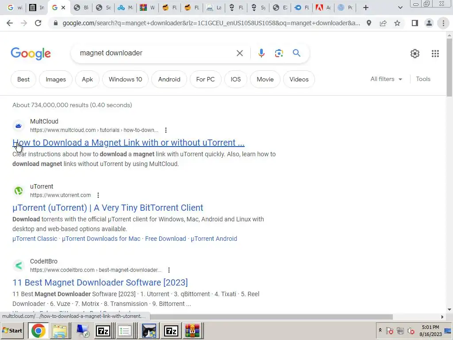Apply the Windows 10 filter chip
Viewport: 453px width, 340px height.
click(x=125, y=79)
